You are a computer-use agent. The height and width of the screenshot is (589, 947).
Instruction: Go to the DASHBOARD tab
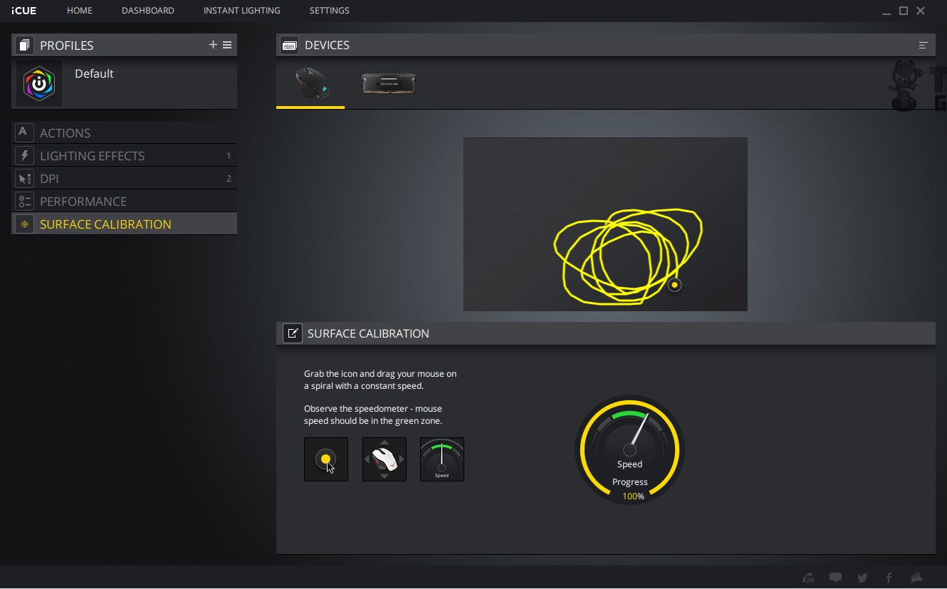tap(148, 11)
